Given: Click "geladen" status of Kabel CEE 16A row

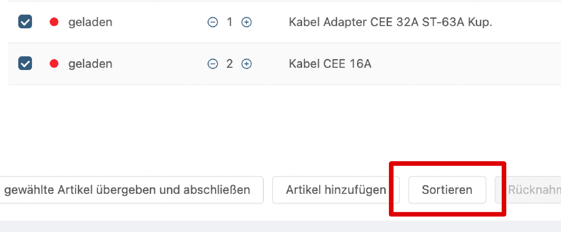Looking at the screenshot, I should click(x=90, y=64).
